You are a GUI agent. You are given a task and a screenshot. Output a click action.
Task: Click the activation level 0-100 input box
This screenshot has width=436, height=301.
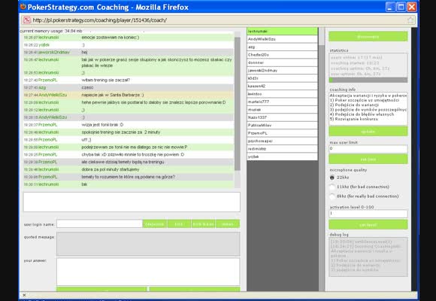pyautogui.click(x=368, y=214)
